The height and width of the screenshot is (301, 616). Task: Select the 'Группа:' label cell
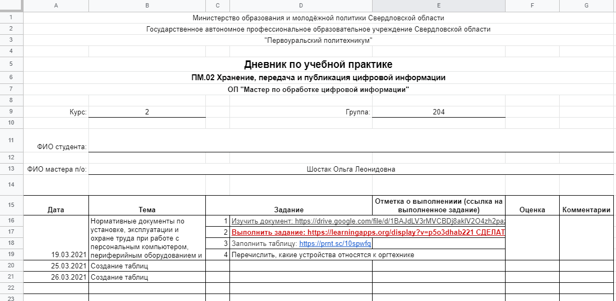coord(301,112)
